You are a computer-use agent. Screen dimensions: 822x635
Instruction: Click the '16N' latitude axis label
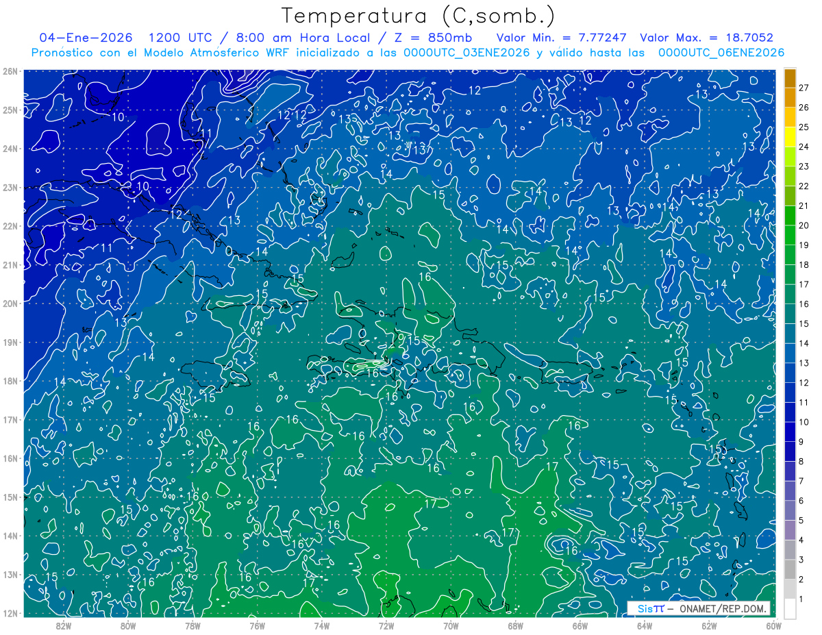pyautogui.click(x=10, y=458)
